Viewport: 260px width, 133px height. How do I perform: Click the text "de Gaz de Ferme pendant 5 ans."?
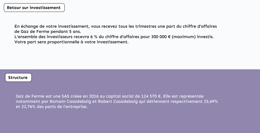pos(48,31)
